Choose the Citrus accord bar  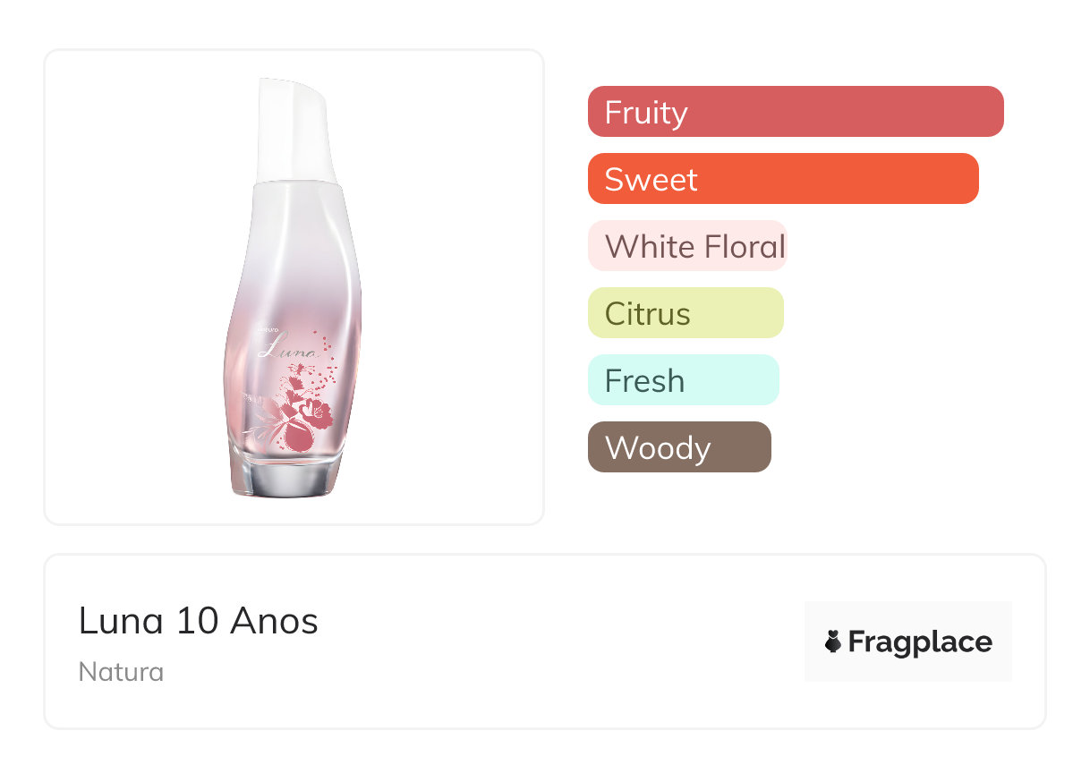coord(685,313)
